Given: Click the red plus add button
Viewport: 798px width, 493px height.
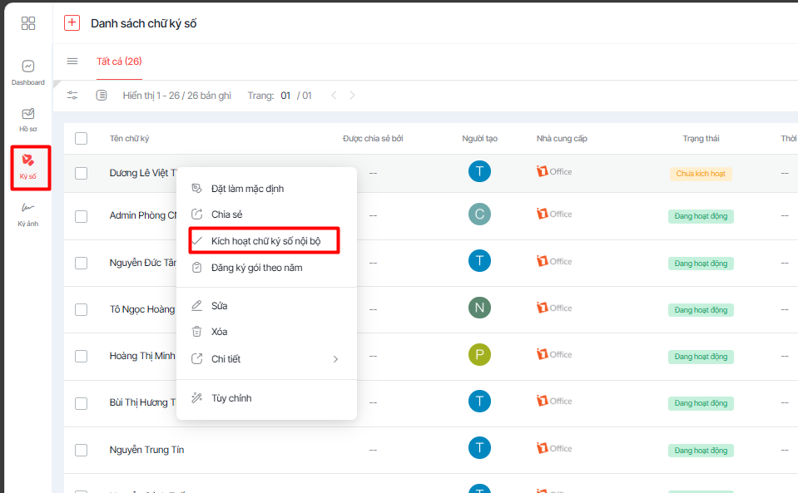Looking at the screenshot, I should [72, 23].
